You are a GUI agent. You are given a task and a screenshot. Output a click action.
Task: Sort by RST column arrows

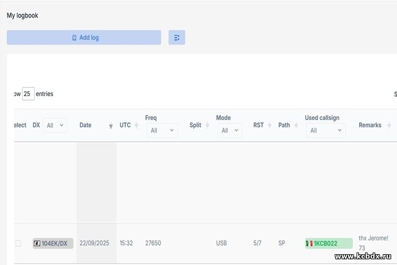269,125
